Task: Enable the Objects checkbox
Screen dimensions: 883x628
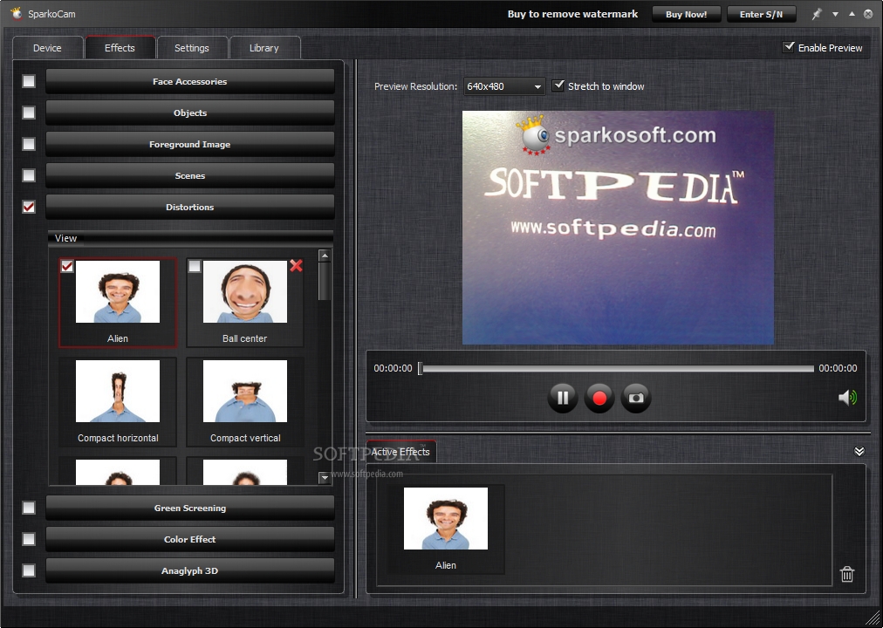Action: click(x=29, y=113)
